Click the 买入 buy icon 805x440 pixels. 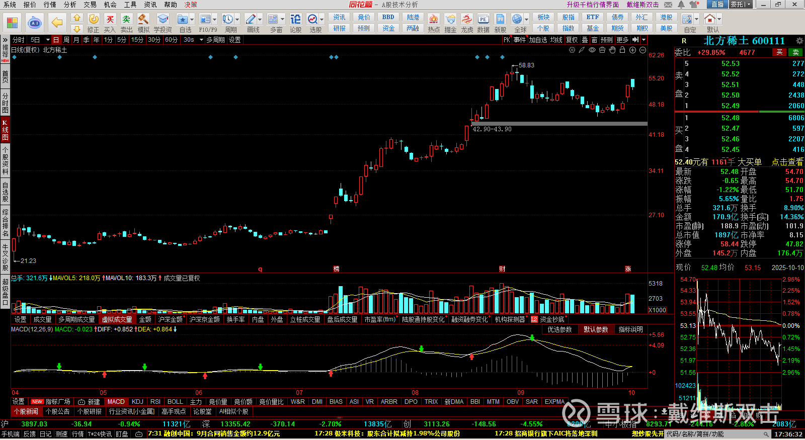coord(110,19)
